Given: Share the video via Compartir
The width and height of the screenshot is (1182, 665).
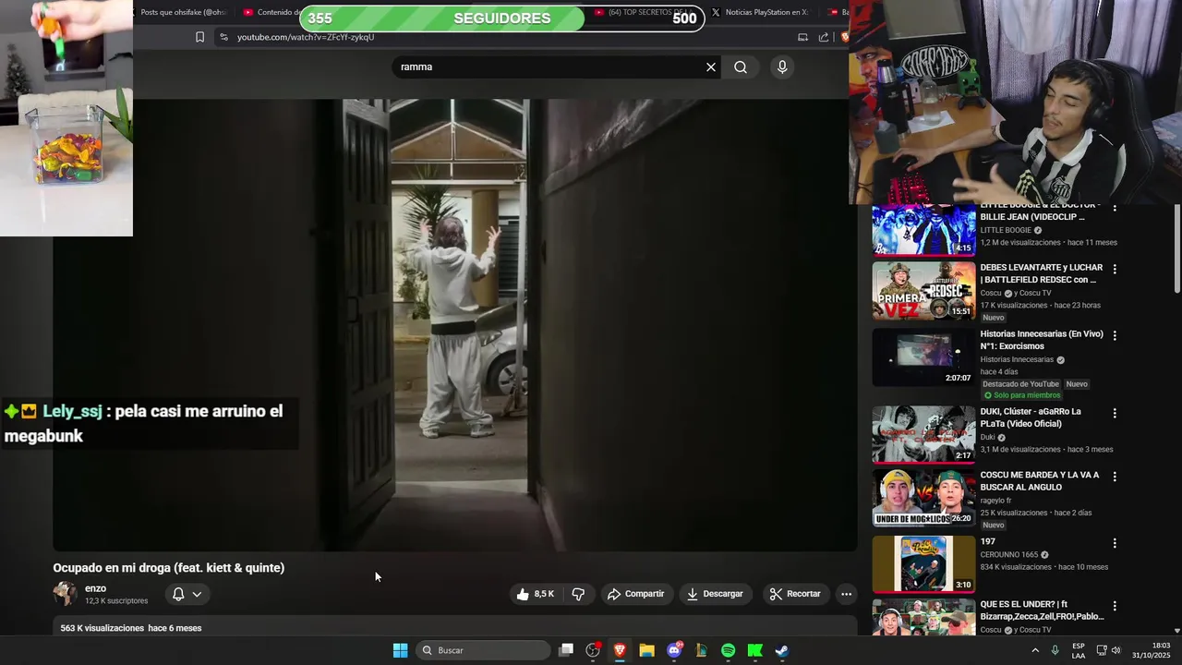Looking at the screenshot, I should pyautogui.click(x=635, y=594).
